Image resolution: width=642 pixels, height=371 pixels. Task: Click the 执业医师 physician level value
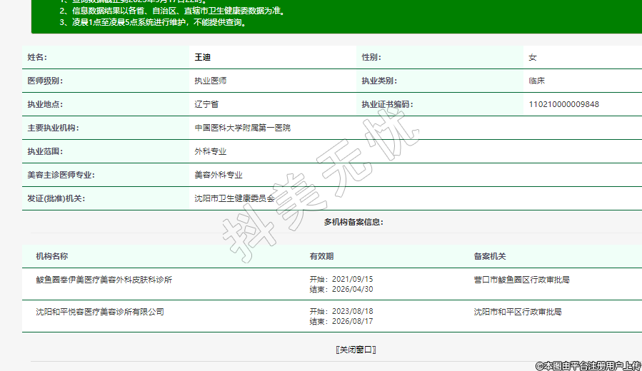coord(211,81)
